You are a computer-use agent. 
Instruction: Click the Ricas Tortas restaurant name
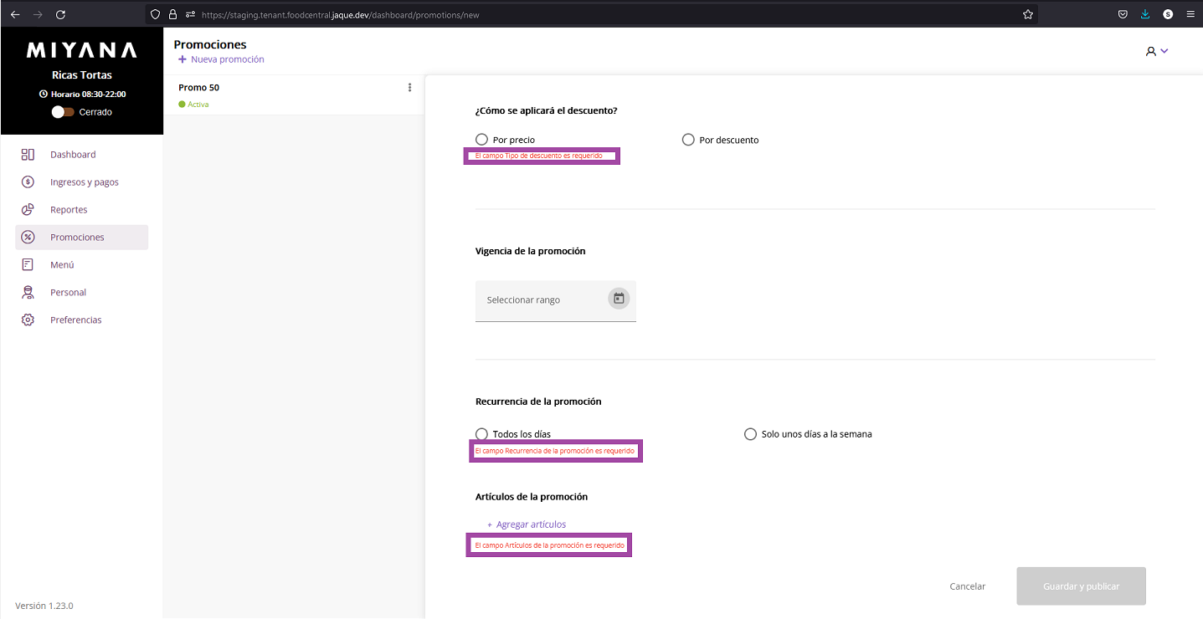coord(82,75)
